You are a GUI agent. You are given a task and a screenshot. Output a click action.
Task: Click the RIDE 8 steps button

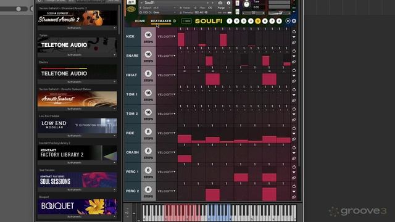148,131
